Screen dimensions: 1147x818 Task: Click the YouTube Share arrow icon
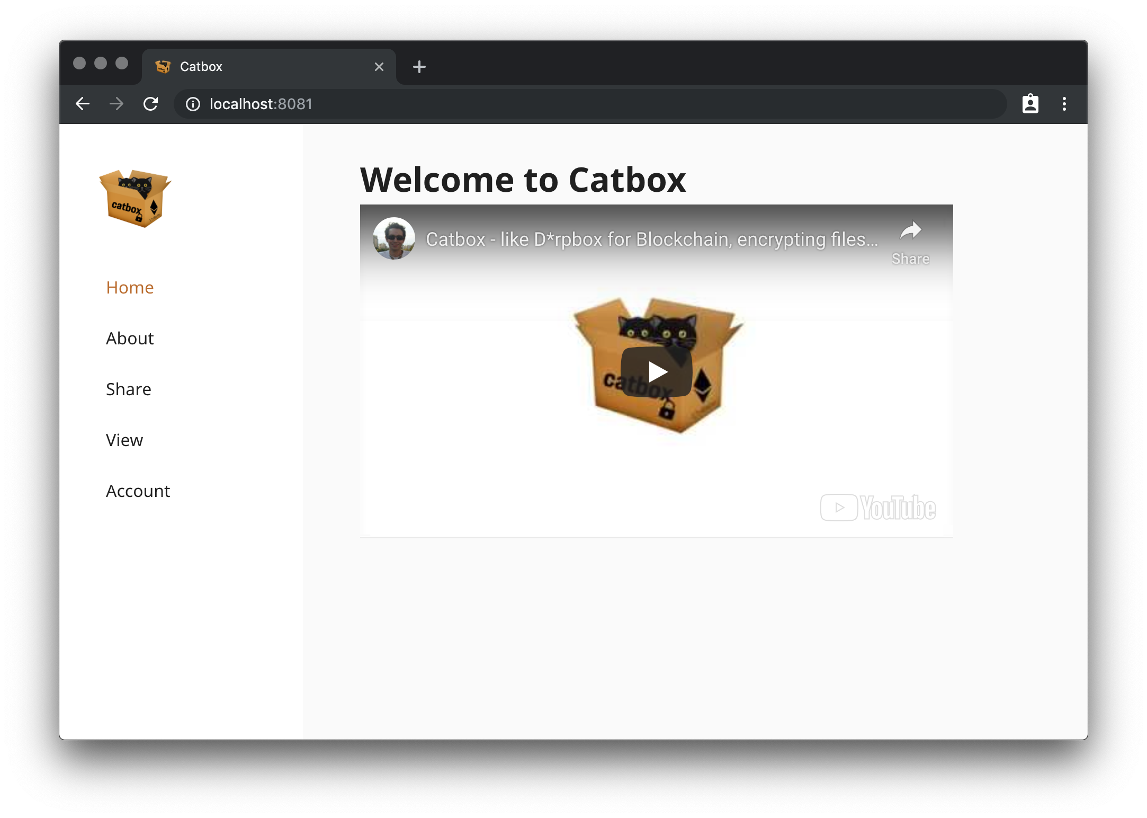click(x=910, y=231)
